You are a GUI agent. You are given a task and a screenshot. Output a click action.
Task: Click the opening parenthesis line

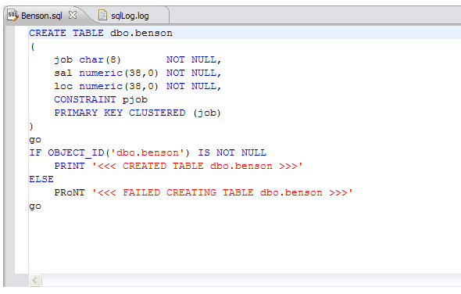33,46
